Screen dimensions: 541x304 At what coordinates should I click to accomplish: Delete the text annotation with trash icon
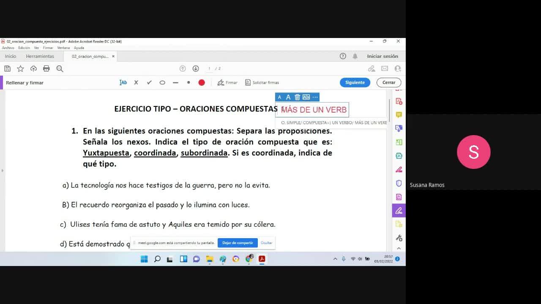[x=297, y=97]
